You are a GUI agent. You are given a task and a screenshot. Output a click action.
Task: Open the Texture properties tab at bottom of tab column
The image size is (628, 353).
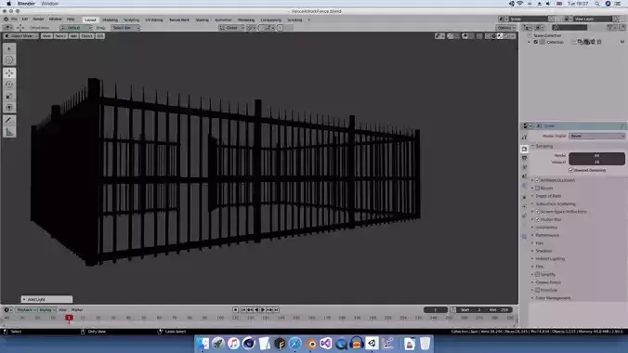tap(524, 236)
